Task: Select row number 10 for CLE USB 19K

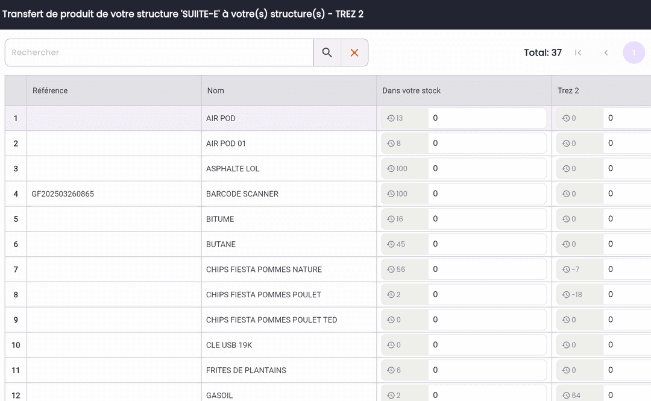Action: point(16,345)
